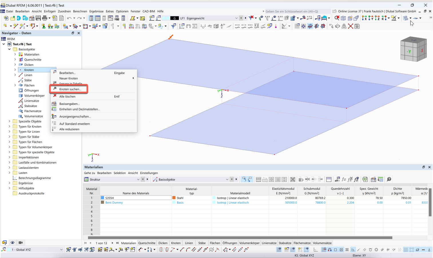This screenshot has height=258, width=433.
Task: Select the Bent Dummy material color swatch
Action: (x=102, y=203)
